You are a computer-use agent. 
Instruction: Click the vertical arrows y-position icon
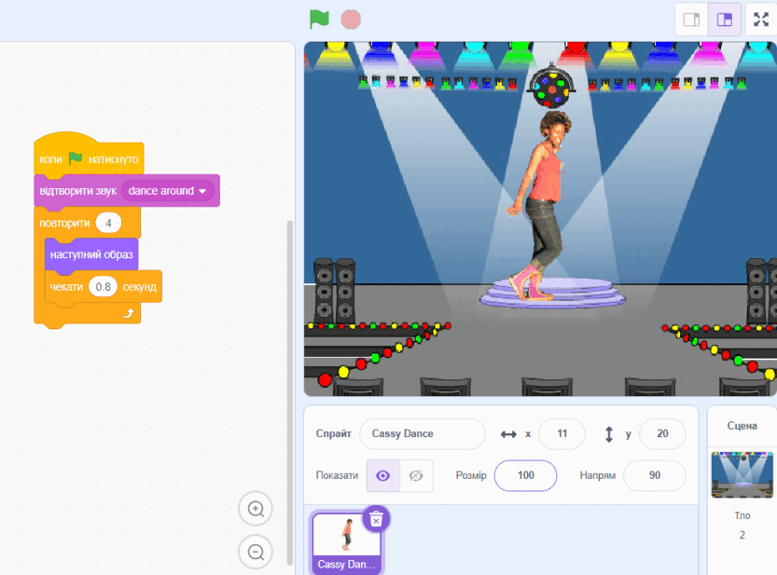pos(609,434)
